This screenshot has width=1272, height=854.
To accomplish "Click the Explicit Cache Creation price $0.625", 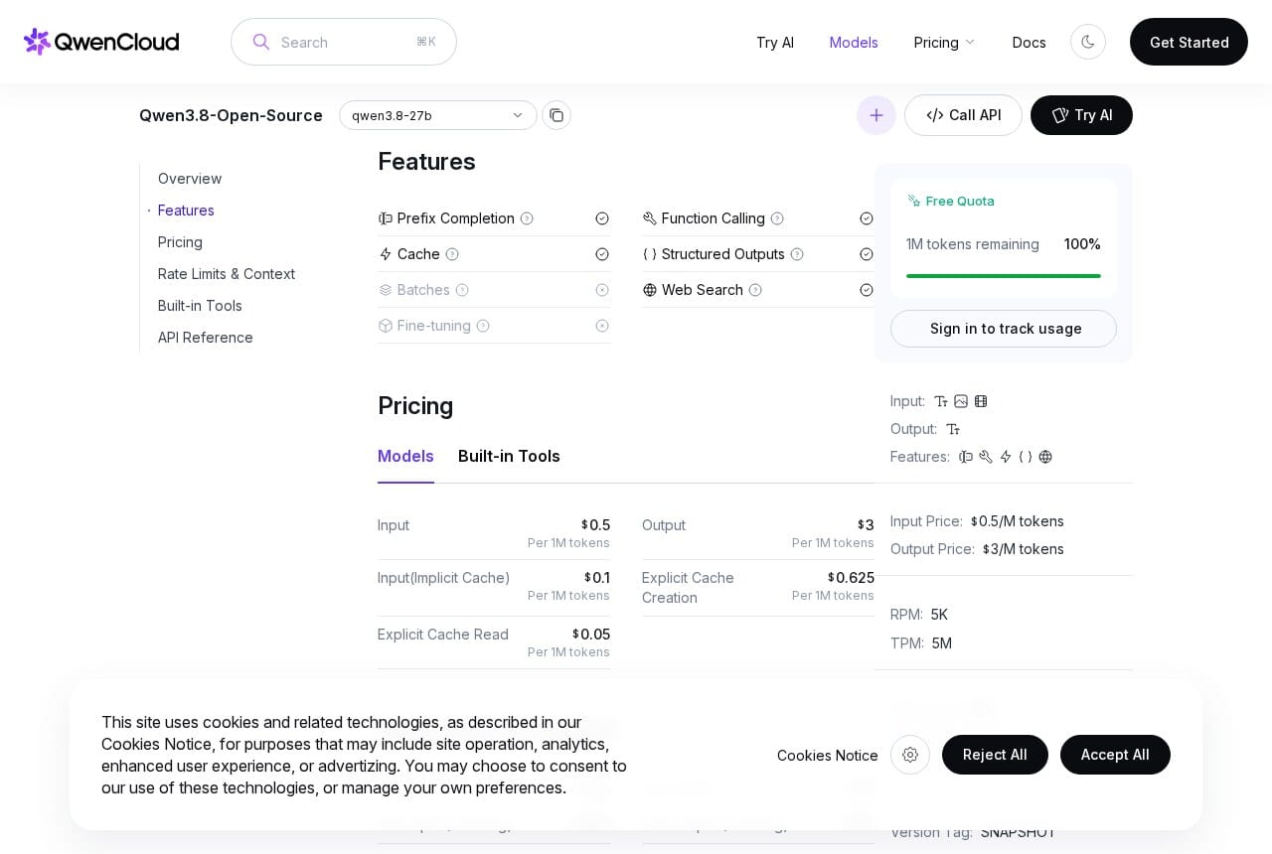I will coord(852,578).
